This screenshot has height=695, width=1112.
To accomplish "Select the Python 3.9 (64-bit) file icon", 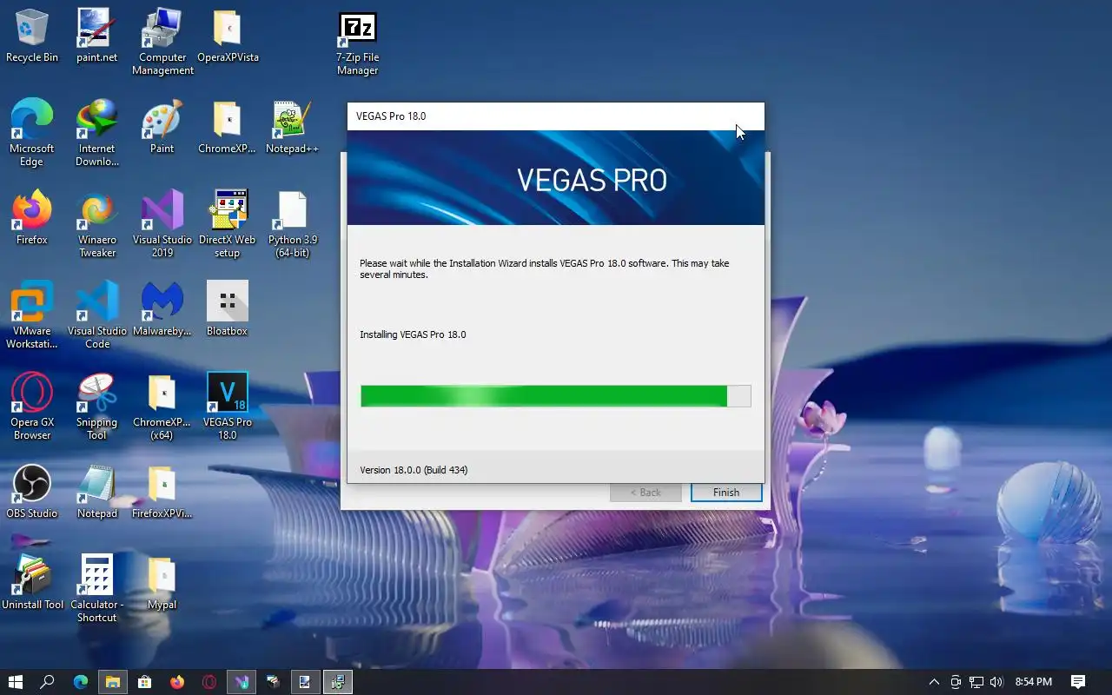I will [x=292, y=224].
